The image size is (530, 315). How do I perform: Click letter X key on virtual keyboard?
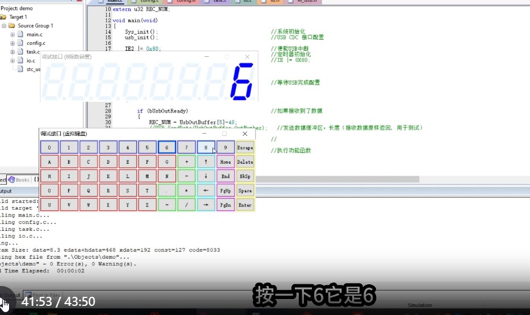coord(108,205)
